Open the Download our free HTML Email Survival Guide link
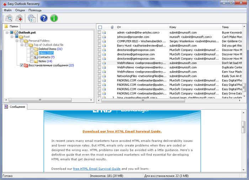Viewport: 249px width, 180px height. click(x=122, y=131)
